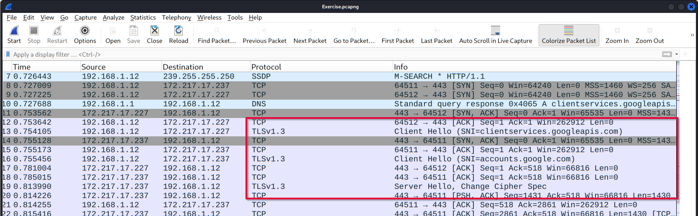
Task: Toggle Auto Scroll in Live Capture
Action: [x=496, y=35]
